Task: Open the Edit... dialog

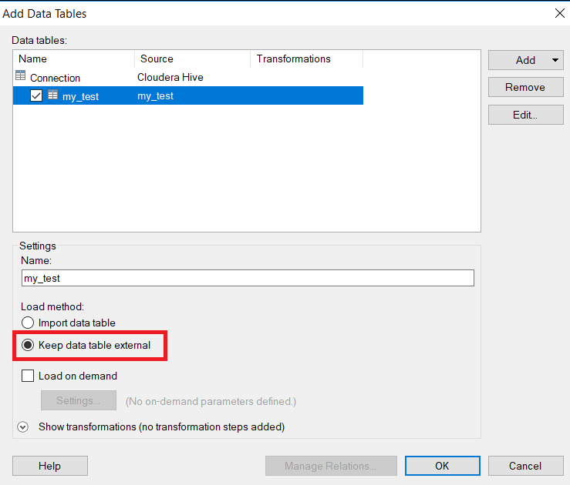Action: tap(525, 115)
